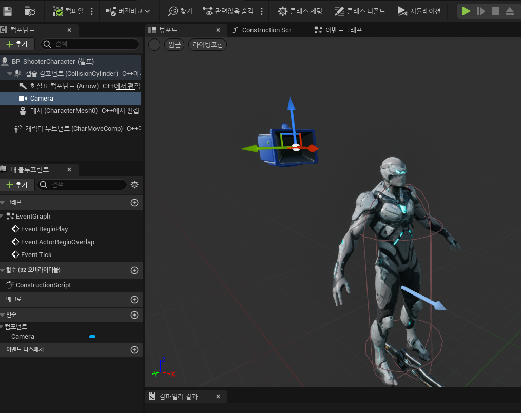Open CharacterMesh0's C++에서 편집 link

coord(120,110)
